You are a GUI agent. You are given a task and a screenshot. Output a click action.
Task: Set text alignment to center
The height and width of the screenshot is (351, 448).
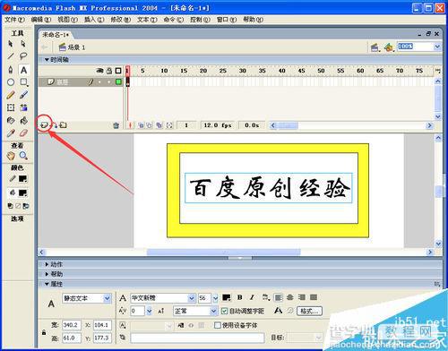[289, 297]
